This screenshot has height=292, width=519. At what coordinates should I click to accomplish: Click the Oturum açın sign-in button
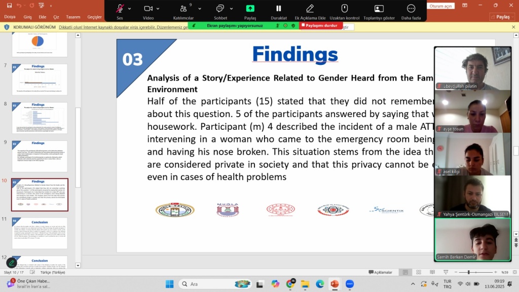tap(440, 6)
